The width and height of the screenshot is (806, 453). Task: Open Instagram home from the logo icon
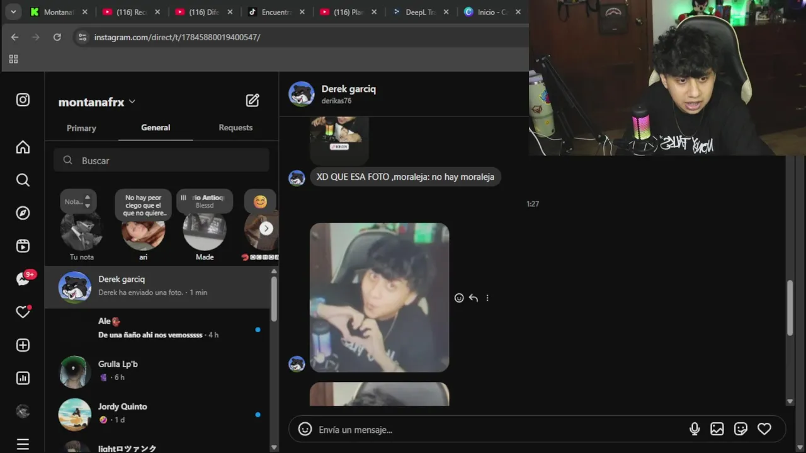tap(23, 100)
